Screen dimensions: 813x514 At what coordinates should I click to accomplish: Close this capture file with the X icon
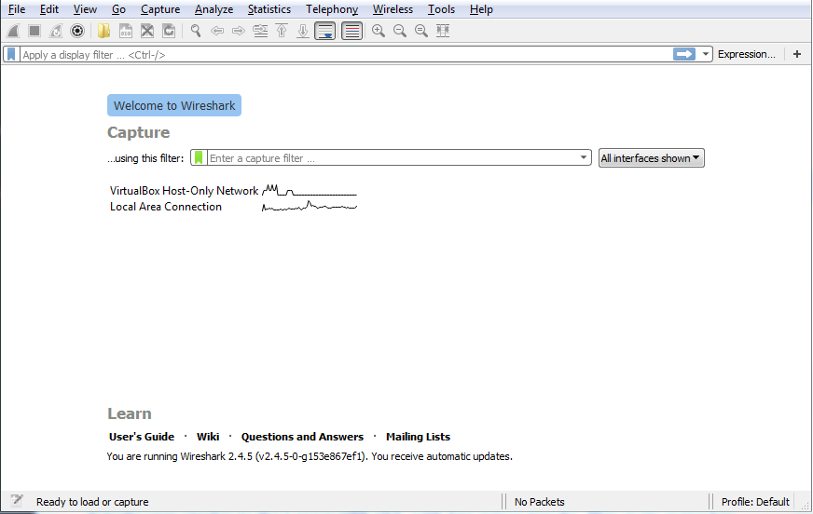pyautogui.click(x=147, y=31)
